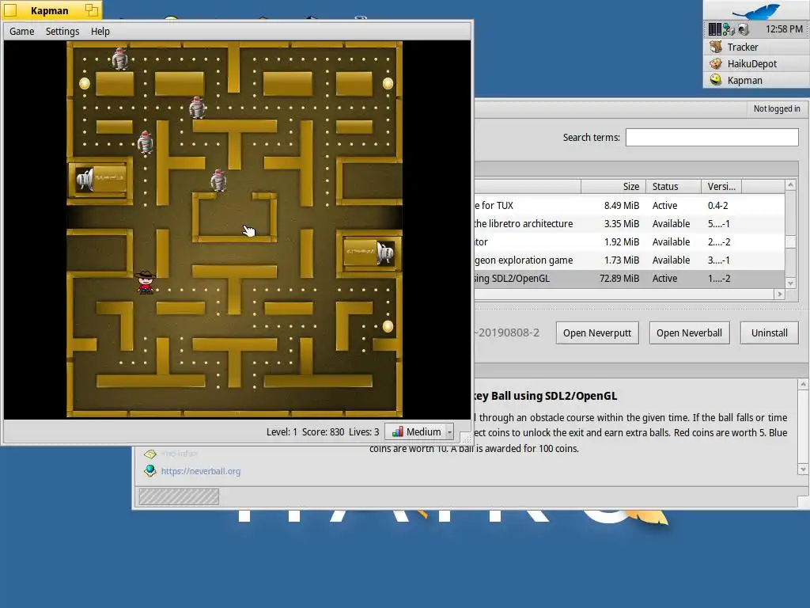Open the Help menu in Kapman
The height and width of the screenshot is (608, 810).
[x=100, y=32]
